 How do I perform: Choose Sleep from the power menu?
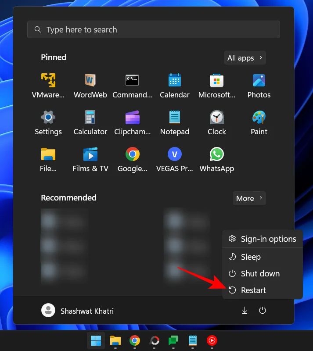click(x=263, y=257)
